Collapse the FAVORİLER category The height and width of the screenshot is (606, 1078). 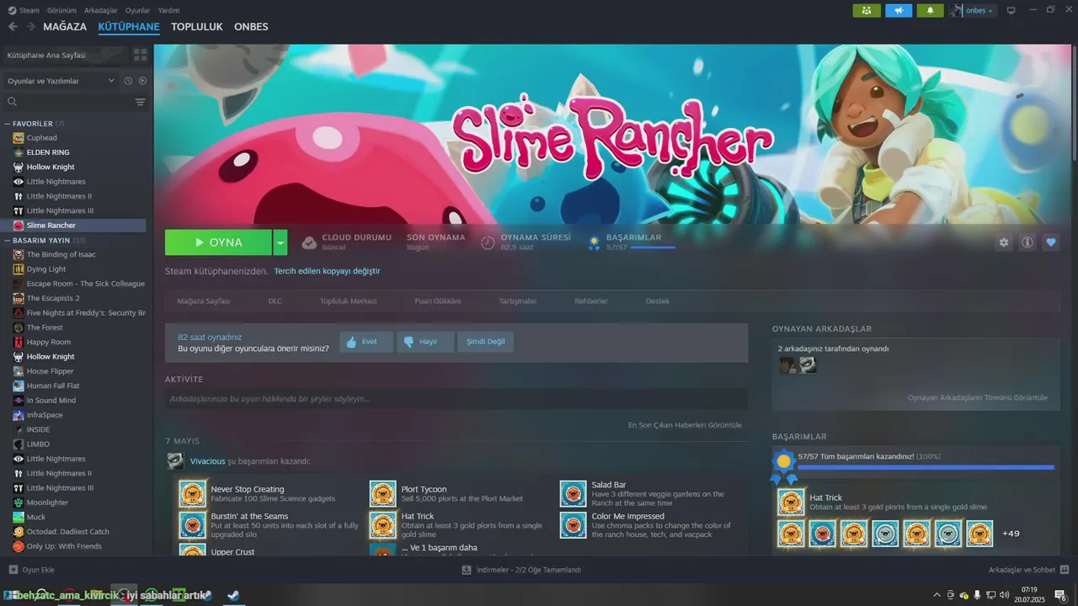(x=8, y=124)
